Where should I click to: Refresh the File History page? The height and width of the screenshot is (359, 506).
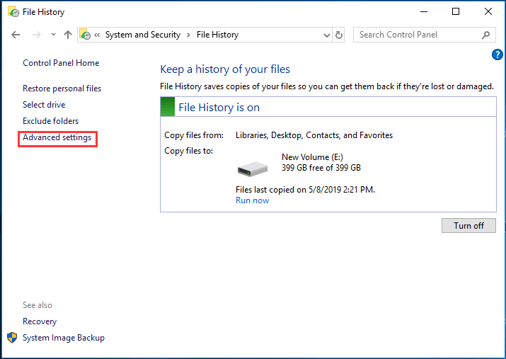pos(338,35)
